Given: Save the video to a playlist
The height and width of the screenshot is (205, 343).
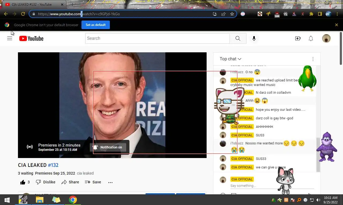Looking at the screenshot, I should (x=93, y=182).
